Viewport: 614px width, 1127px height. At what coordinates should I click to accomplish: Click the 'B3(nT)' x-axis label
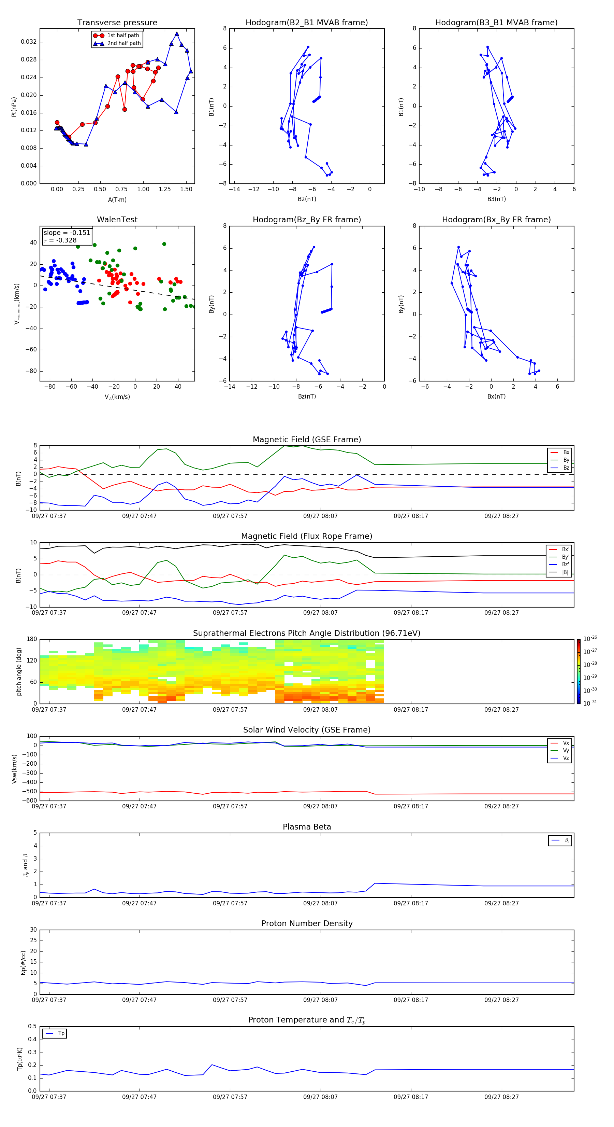pyautogui.click(x=496, y=199)
